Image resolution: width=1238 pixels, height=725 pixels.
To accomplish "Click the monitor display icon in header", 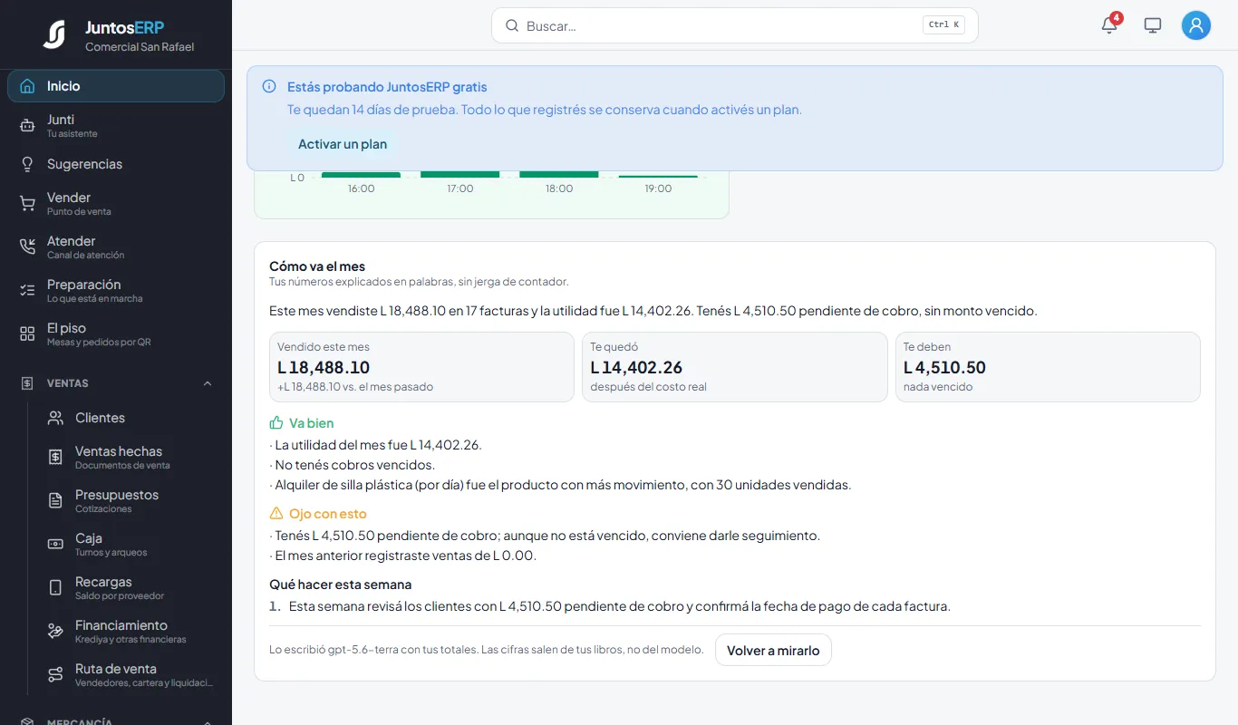I will point(1153,25).
